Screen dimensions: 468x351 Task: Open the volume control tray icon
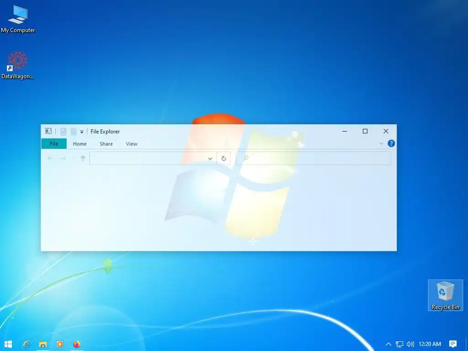410,344
